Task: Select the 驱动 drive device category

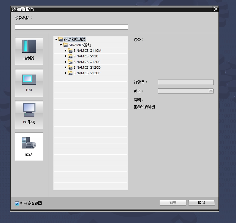Action: (29, 147)
